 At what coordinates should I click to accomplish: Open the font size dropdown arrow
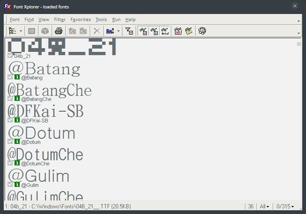click(118, 31)
